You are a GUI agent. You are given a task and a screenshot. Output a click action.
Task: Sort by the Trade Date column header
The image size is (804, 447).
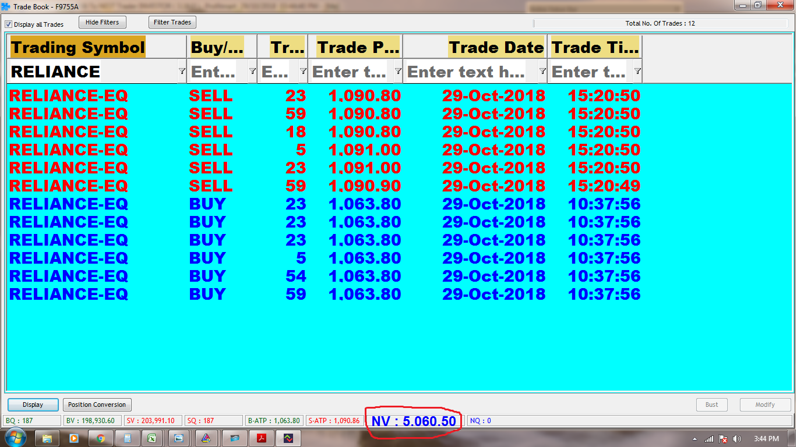pyautogui.click(x=496, y=47)
